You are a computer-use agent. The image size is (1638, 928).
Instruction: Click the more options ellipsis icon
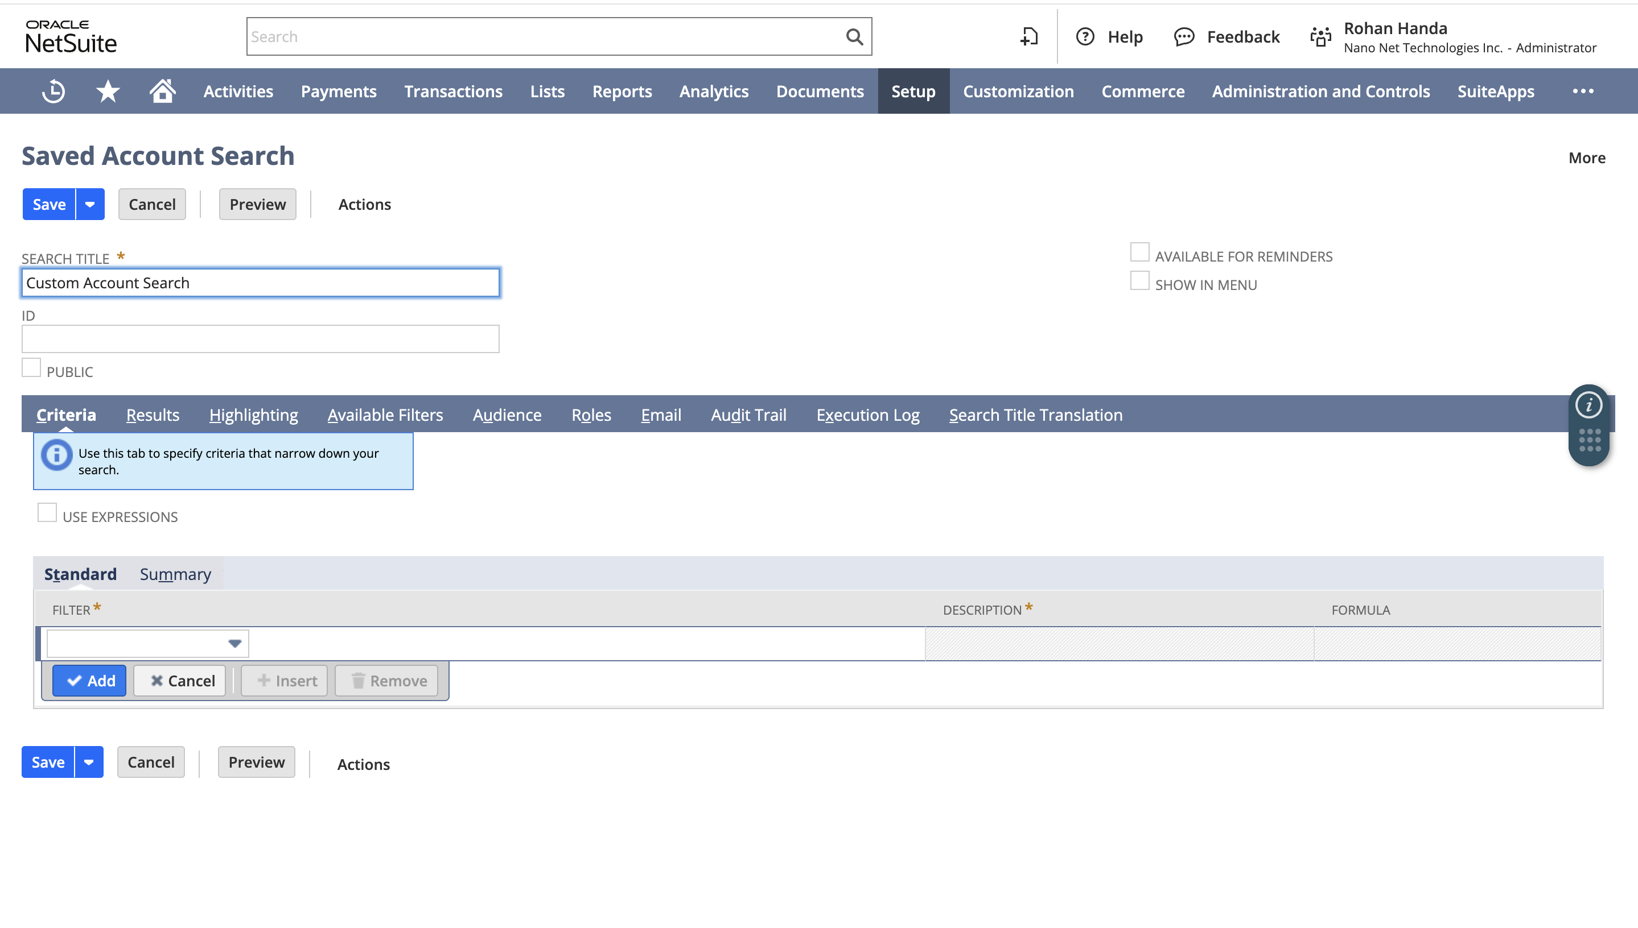(x=1583, y=91)
